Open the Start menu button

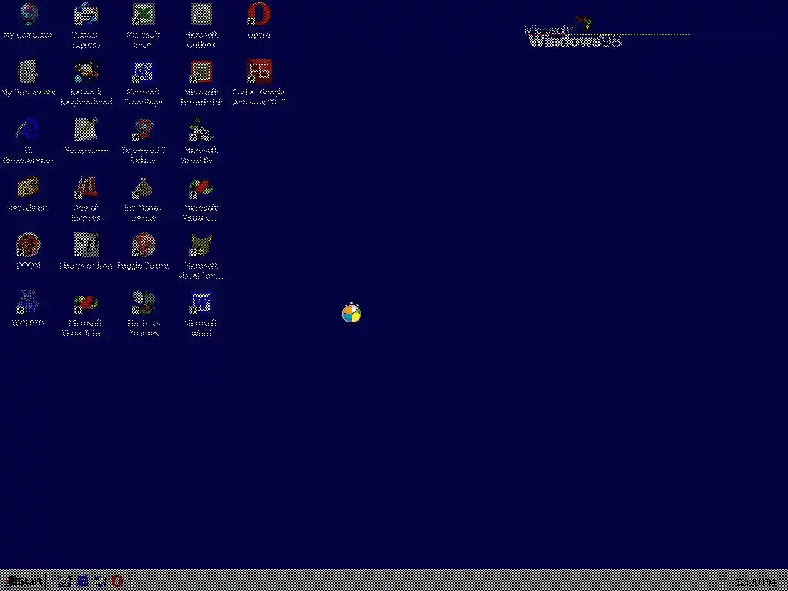point(24,582)
